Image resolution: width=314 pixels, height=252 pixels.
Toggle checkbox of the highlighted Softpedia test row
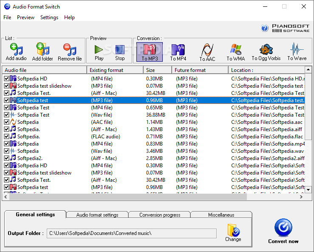pyautogui.click(x=6, y=100)
